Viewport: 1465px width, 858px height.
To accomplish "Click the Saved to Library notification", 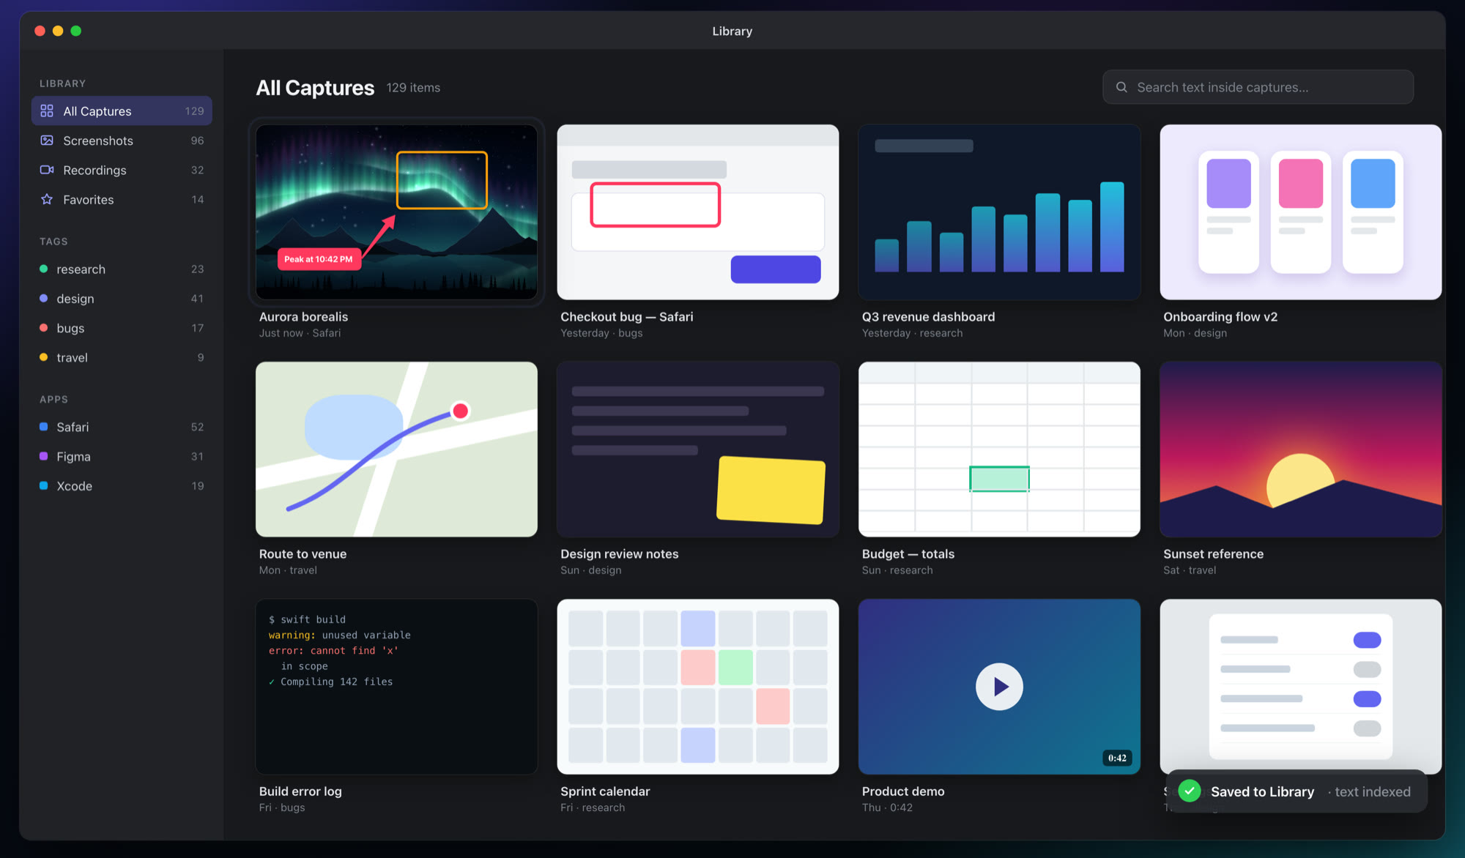I will tap(1297, 791).
